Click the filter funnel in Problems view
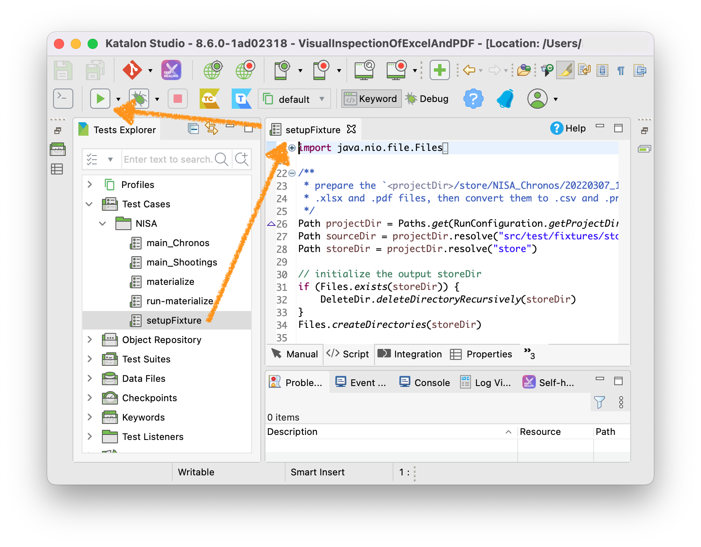701x547 pixels. point(599,402)
